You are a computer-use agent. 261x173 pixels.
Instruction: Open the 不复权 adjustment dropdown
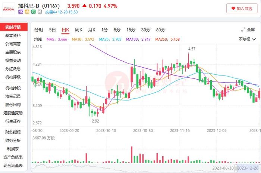point(247,39)
